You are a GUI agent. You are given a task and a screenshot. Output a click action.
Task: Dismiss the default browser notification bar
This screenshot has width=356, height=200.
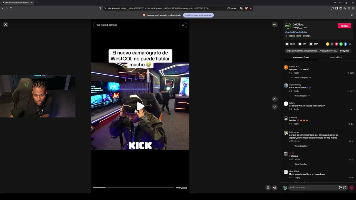click(352, 15)
